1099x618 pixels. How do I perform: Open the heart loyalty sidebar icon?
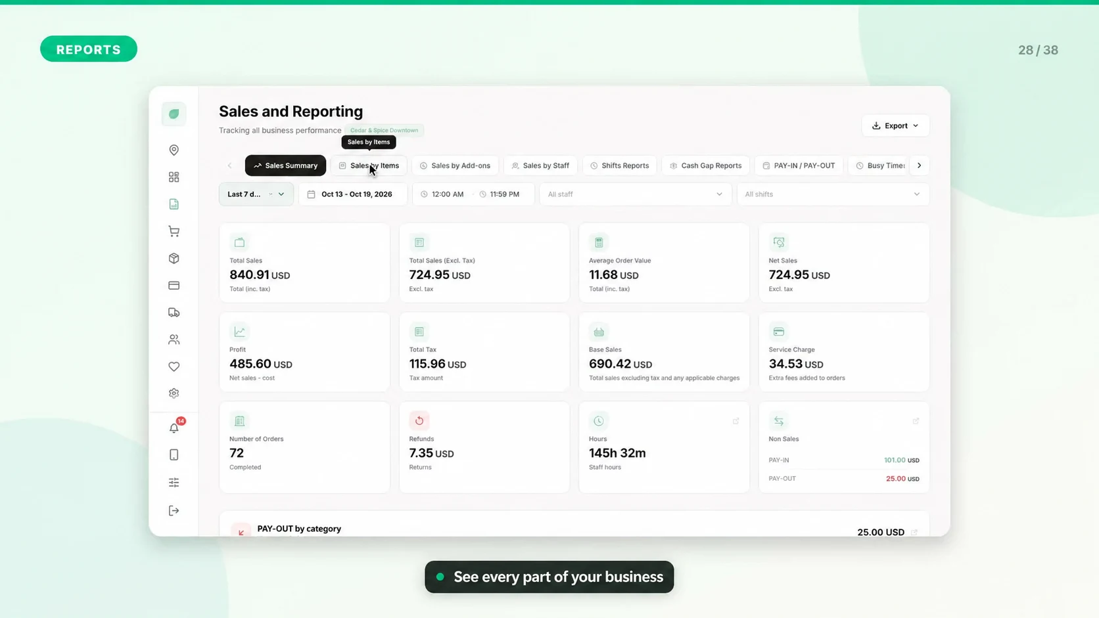[x=174, y=366]
